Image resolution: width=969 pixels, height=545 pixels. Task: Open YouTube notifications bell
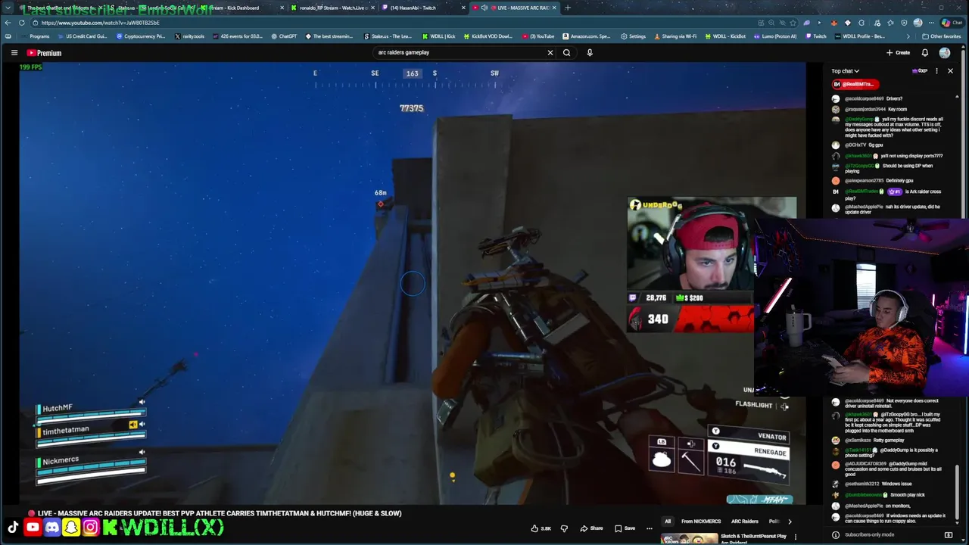pyautogui.click(x=924, y=52)
